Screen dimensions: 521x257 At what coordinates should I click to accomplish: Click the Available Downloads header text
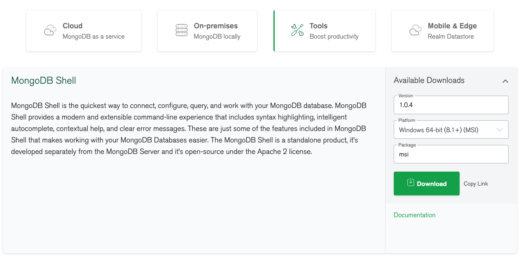[x=429, y=80]
